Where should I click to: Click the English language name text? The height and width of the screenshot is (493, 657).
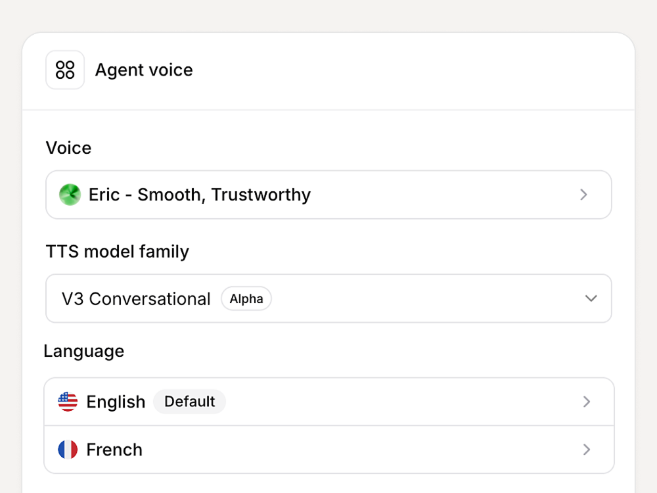coord(116,402)
